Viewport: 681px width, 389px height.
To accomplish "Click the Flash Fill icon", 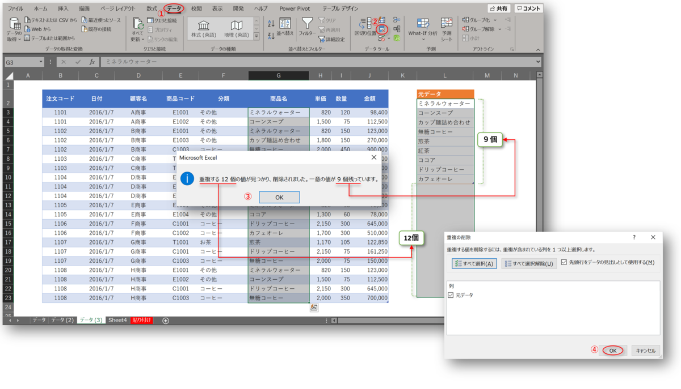I will (382, 19).
